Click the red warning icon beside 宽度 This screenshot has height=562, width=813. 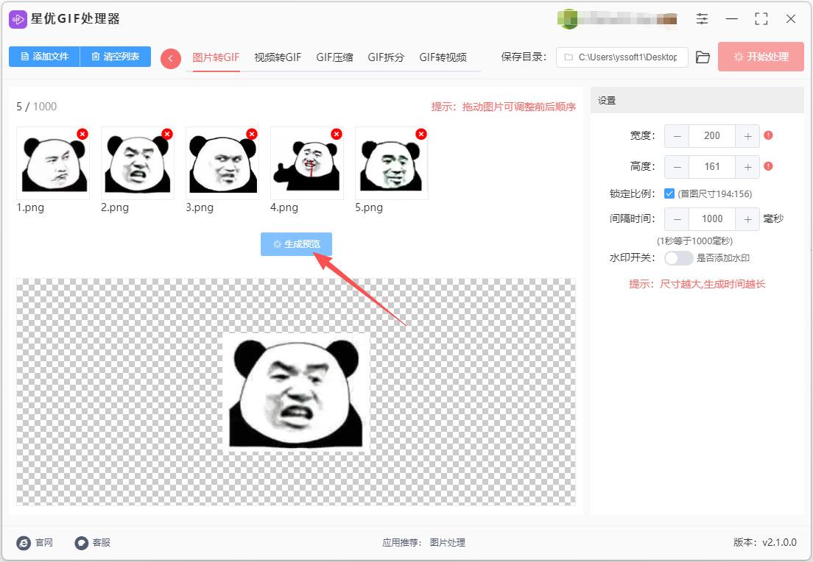point(768,135)
